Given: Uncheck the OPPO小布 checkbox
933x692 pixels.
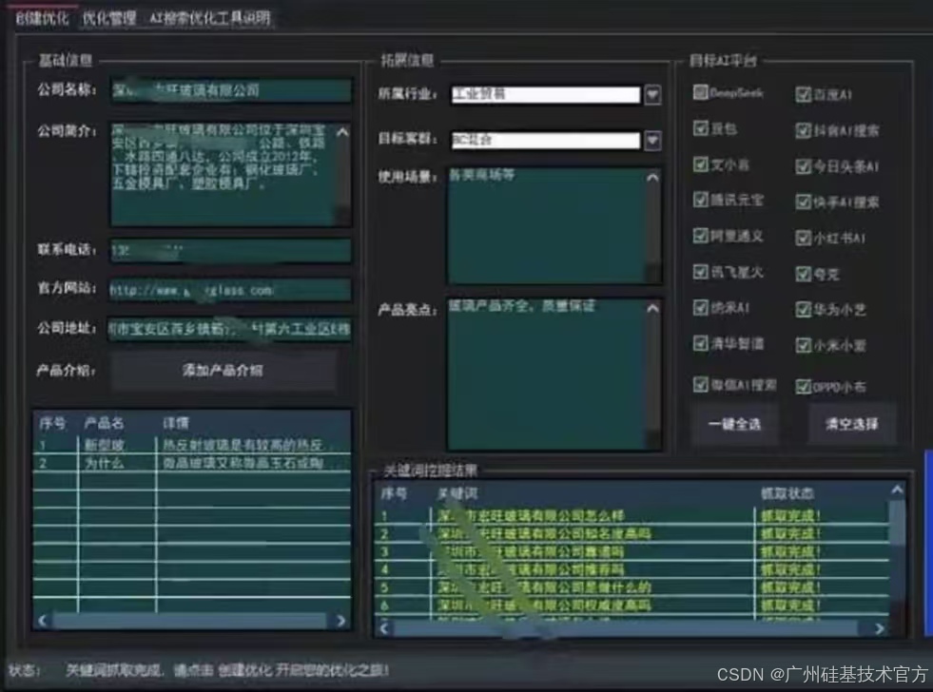Looking at the screenshot, I should (x=803, y=387).
